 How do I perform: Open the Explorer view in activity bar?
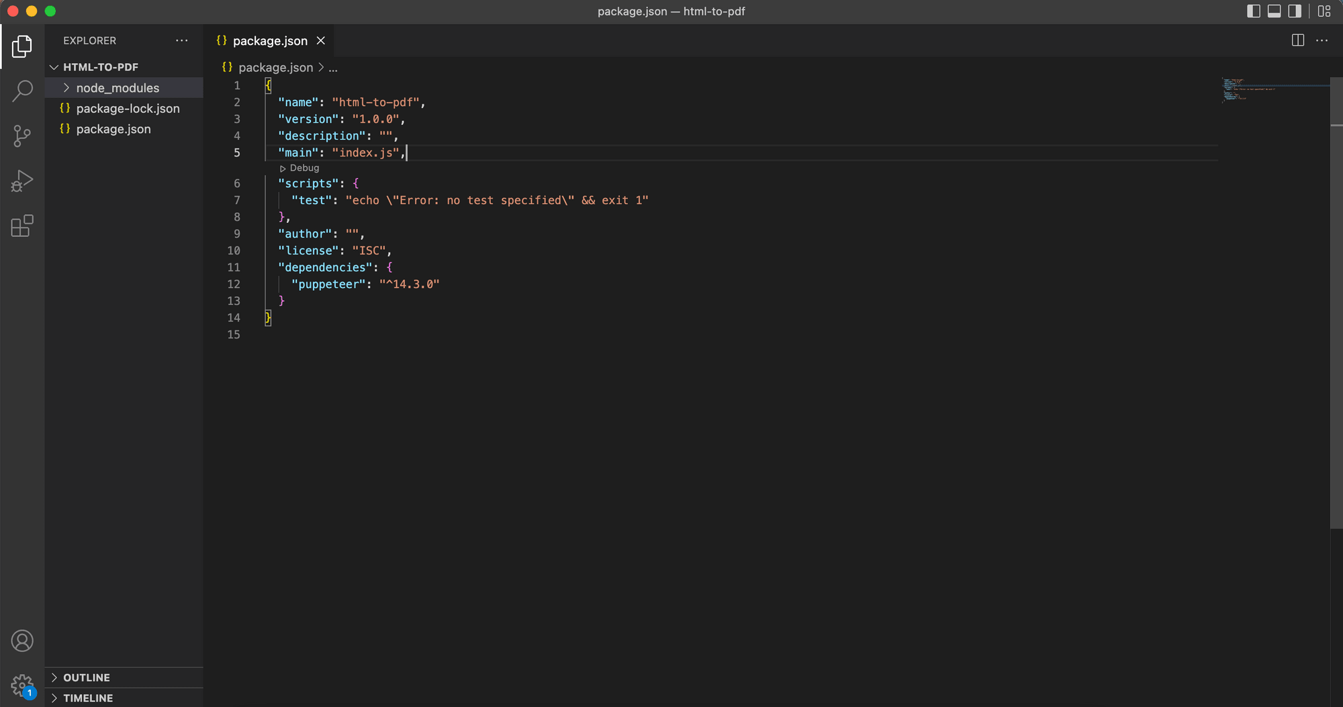pos(22,46)
